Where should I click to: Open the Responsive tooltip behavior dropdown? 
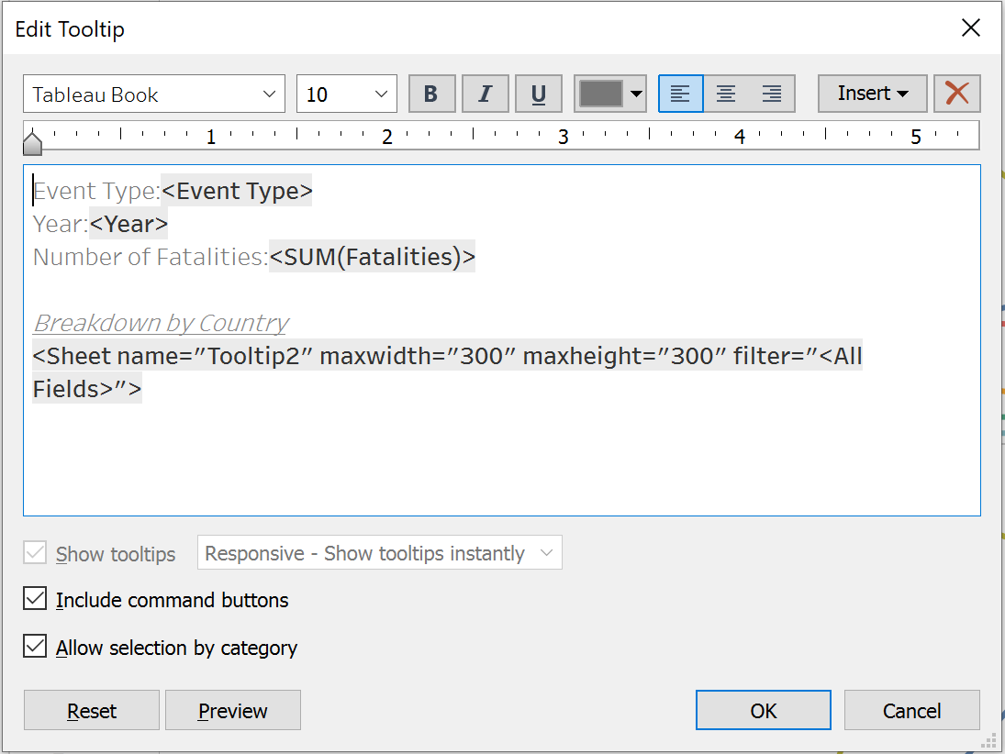click(379, 553)
